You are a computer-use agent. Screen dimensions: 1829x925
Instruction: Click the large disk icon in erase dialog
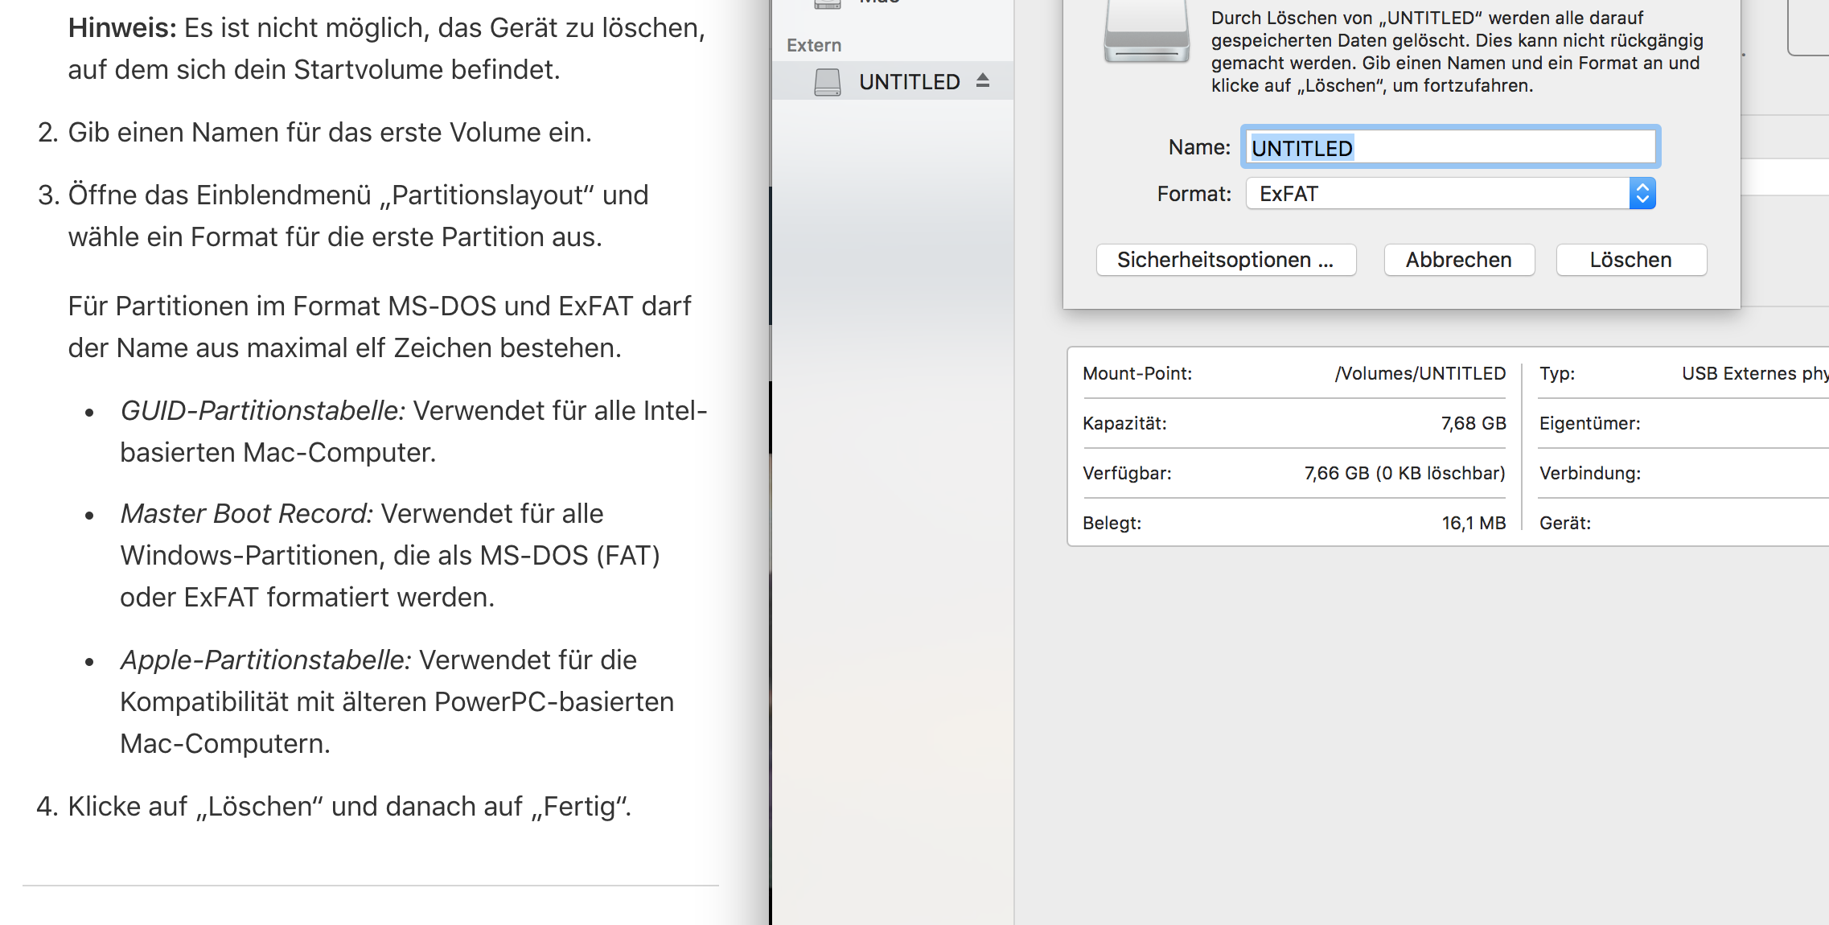click(x=1146, y=32)
